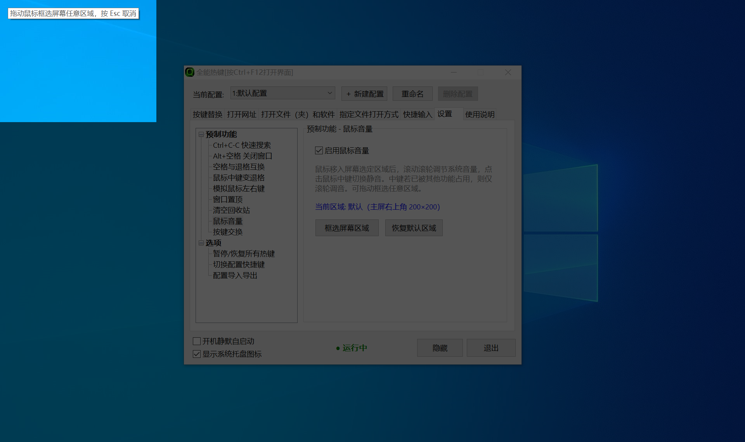
Task: Switch to the 按键替换 tab
Action: pos(208,114)
